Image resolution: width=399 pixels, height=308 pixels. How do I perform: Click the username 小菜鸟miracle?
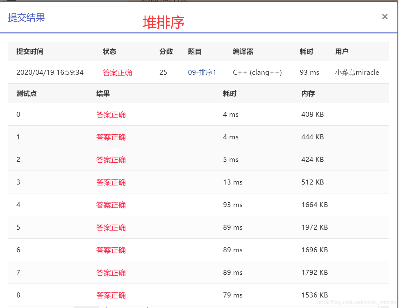[357, 73]
